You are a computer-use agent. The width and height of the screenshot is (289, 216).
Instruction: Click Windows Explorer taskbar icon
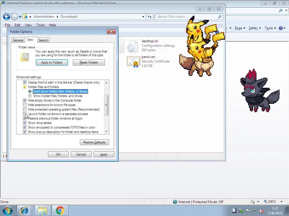(x=43, y=210)
